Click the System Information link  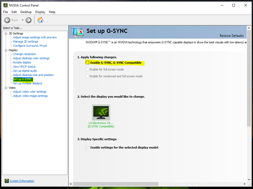tap(22, 181)
